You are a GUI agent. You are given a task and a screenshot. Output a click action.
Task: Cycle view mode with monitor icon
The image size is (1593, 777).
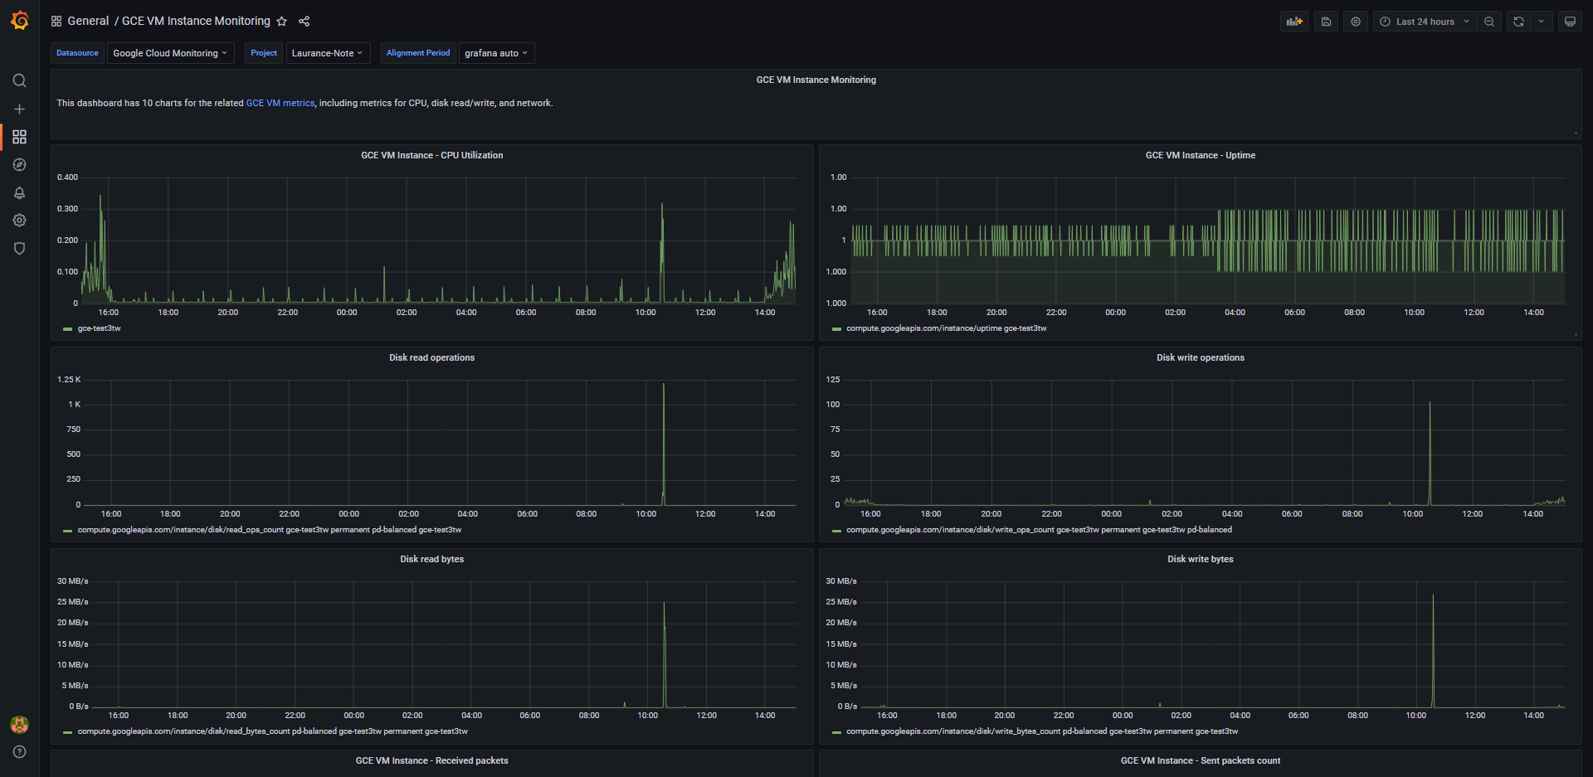tap(1570, 22)
